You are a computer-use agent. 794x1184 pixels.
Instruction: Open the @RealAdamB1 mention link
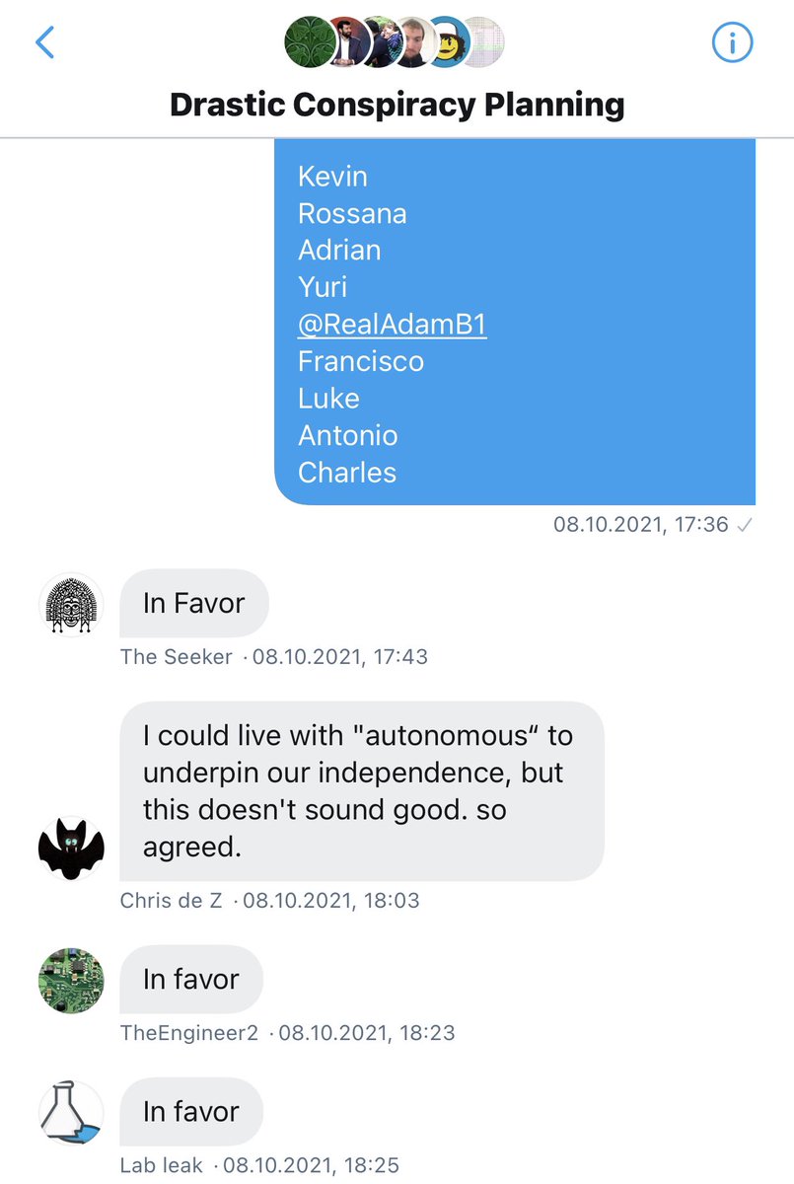[392, 325]
